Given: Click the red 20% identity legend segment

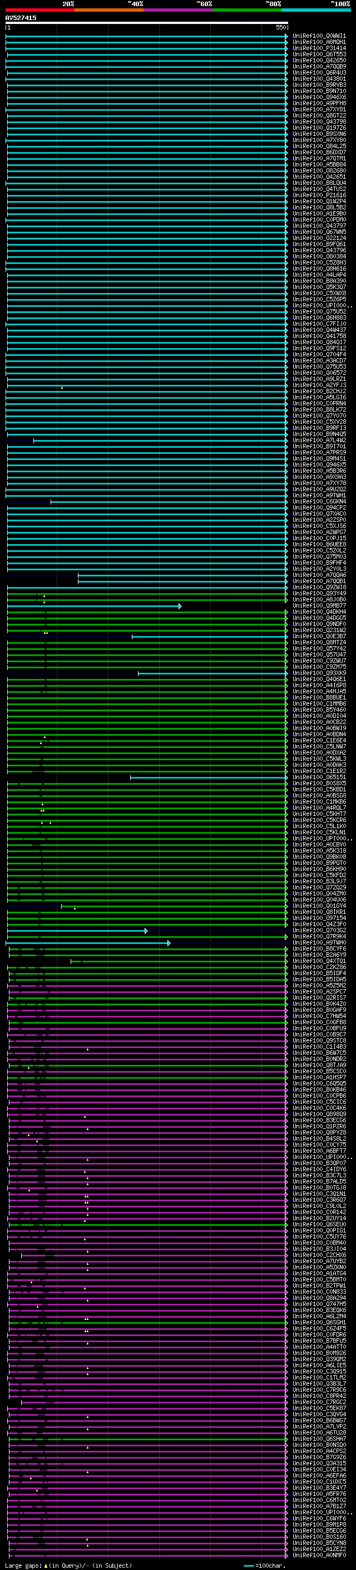Looking at the screenshot, I should pyautogui.click(x=40, y=10).
